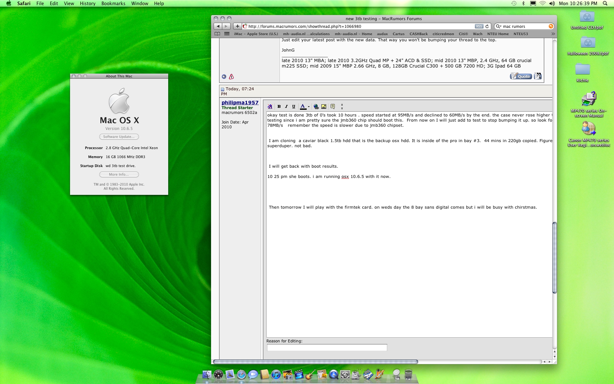Click Safari's forward arrow button
The height and width of the screenshot is (384, 614).
pos(226,26)
